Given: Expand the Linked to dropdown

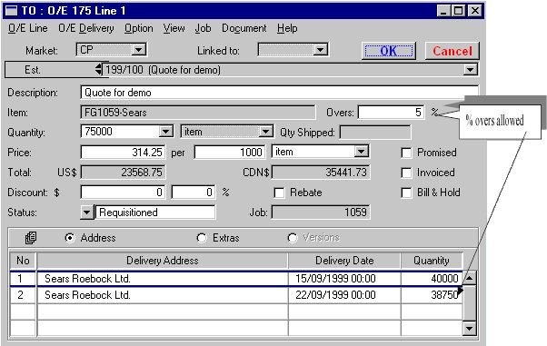Looking at the screenshot, I should 320,50.
